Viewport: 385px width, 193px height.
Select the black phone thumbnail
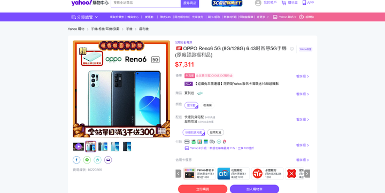(x=127, y=146)
